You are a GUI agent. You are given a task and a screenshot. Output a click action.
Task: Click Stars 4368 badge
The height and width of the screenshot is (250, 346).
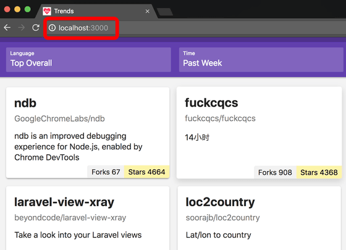point(319,172)
